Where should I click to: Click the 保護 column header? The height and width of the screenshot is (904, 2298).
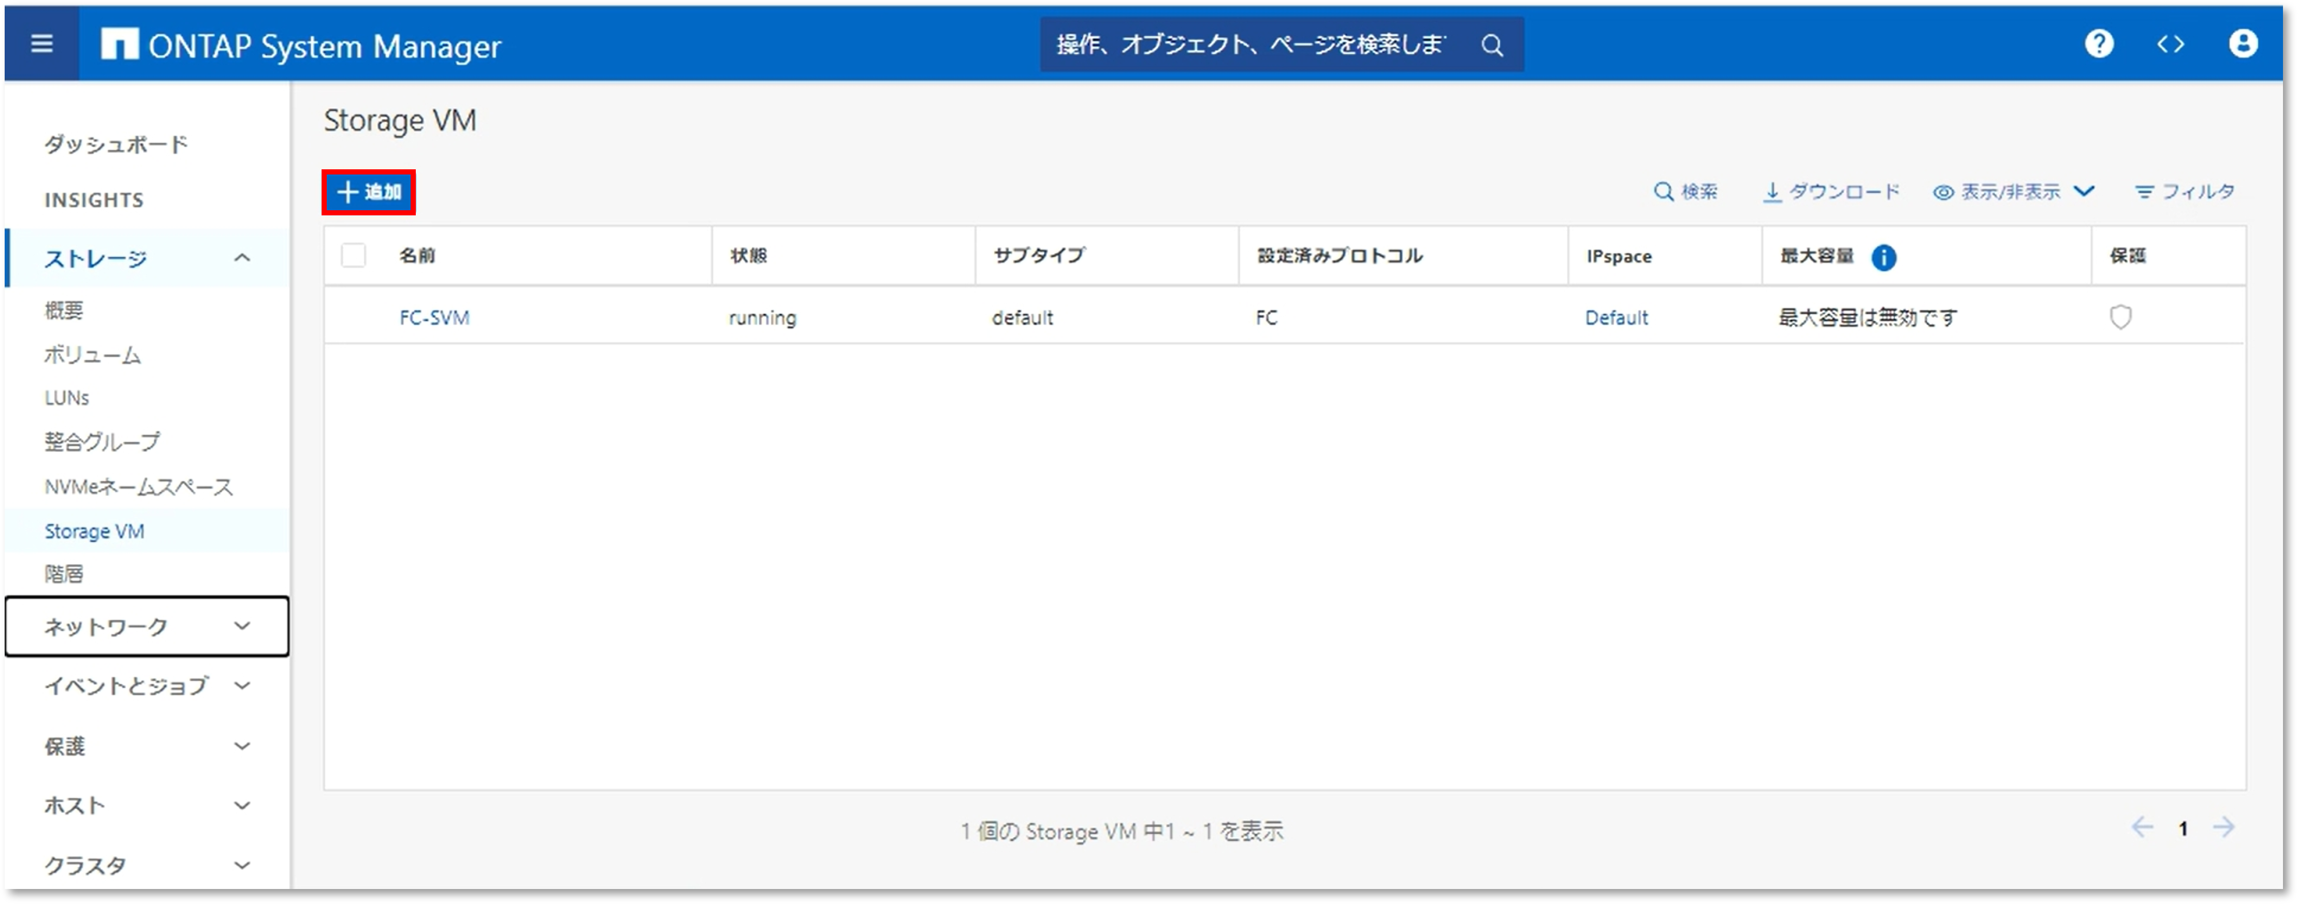(x=2128, y=255)
